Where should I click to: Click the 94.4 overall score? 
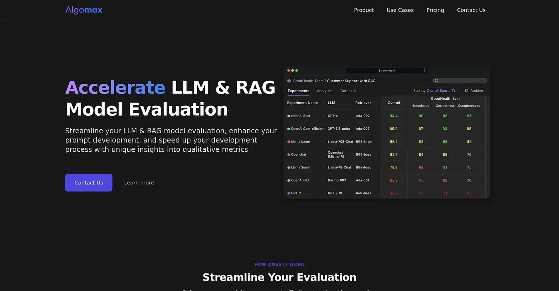(394, 116)
